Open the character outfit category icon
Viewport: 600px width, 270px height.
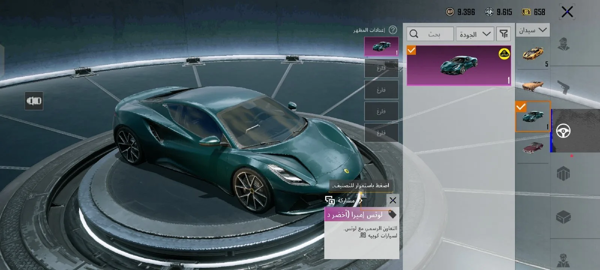coord(563,44)
